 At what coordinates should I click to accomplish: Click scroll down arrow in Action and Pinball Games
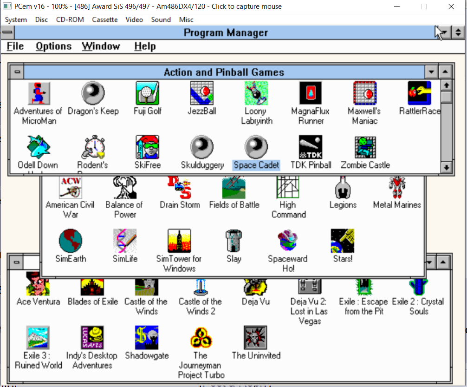(x=446, y=168)
